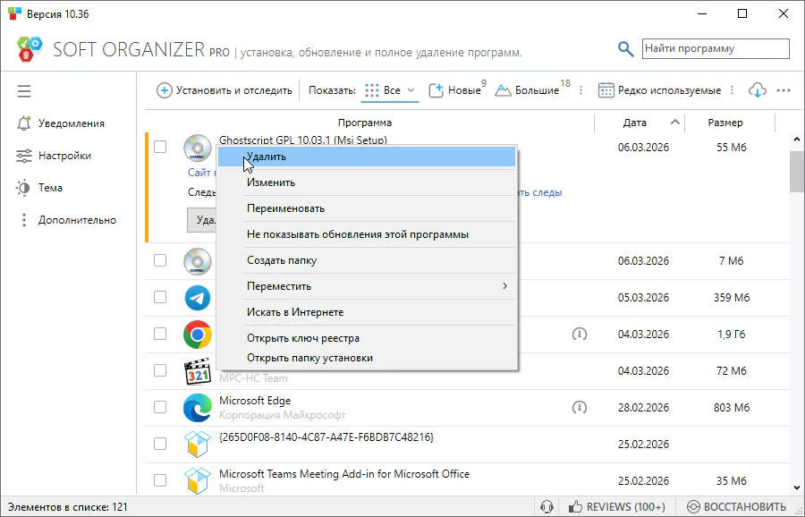Open the three-dot toolbar overflow menu
The height and width of the screenshot is (517, 805).
pyautogui.click(x=784, y=90)
